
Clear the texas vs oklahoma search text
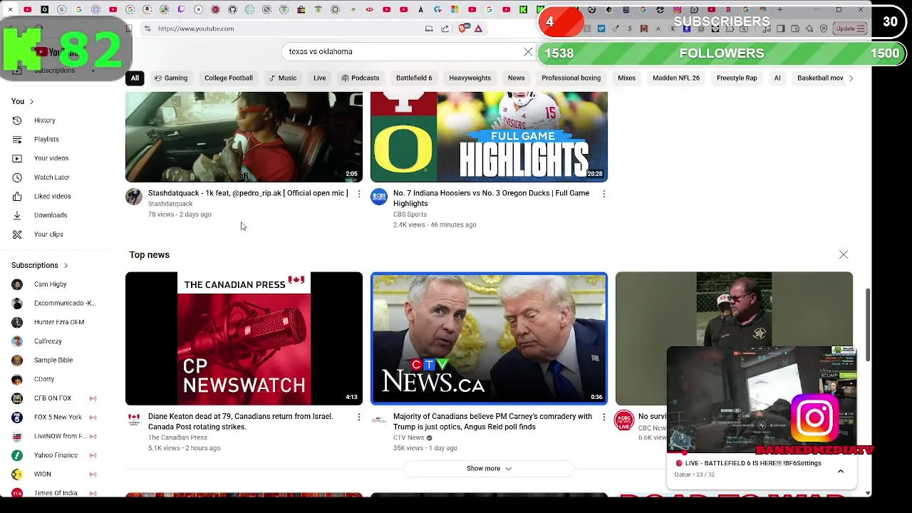(x=528, y=52)
